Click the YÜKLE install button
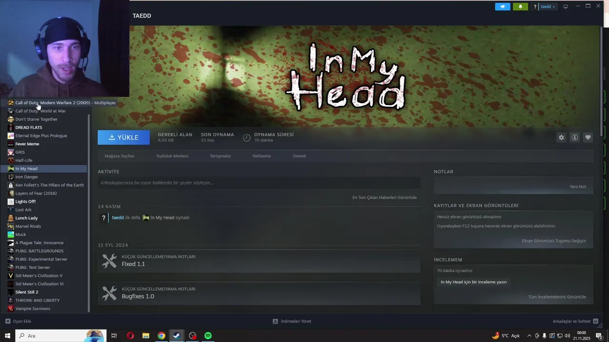609x342 pixels. pyautogui.click(x=124, y=137)
